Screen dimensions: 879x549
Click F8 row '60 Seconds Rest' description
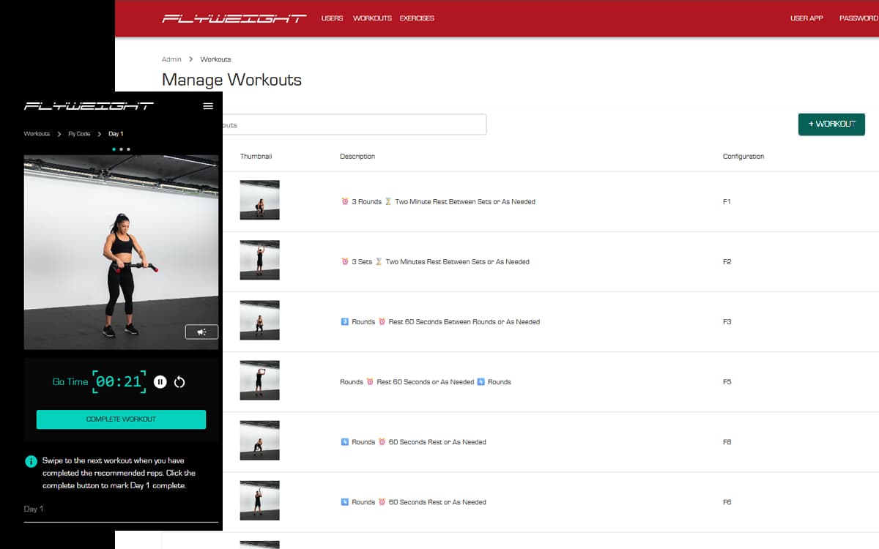coord(413,442)
